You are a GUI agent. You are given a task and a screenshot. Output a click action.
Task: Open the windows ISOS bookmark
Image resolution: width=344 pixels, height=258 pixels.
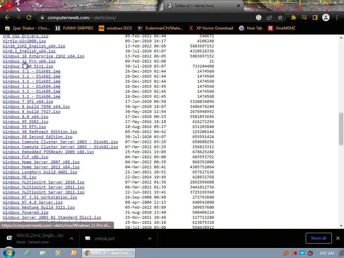(x=116, y=28)
